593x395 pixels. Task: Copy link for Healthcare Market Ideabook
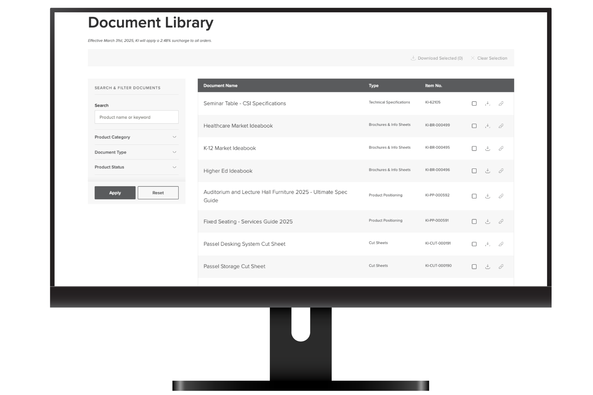click(501, 126)
